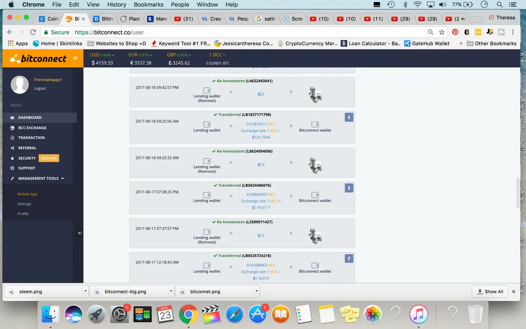The height and width of the screenshot is (329, 526).
Task: Share transfer LB1837171798 on Facebook
Action: pos(349,118)
